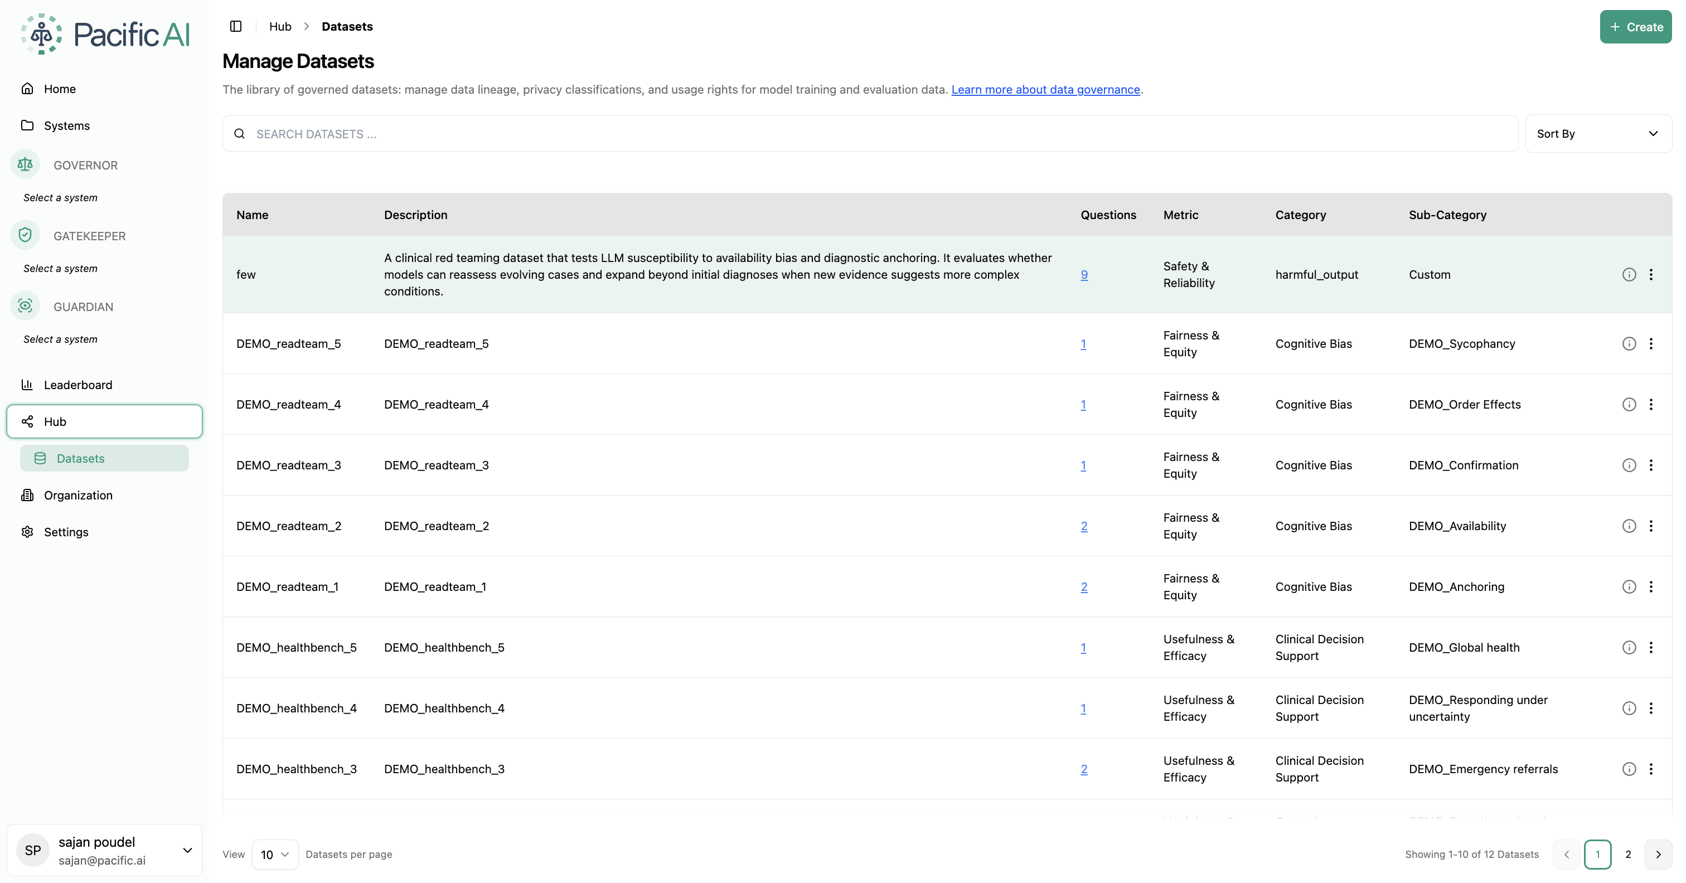Image resolution: width=1686 pixels, height=883 pixels.
Task: Open the Guardian eye icon
Action: click(x=26, y=305)
